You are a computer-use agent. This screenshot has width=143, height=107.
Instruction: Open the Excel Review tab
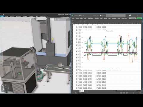pos(105,18)
